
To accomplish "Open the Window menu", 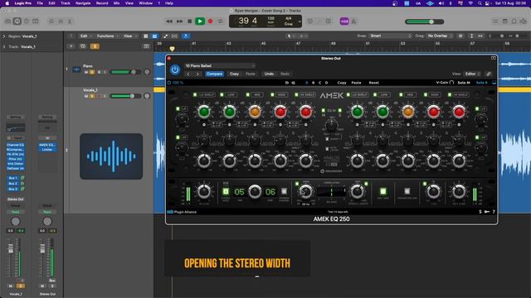I will [146, 3].
